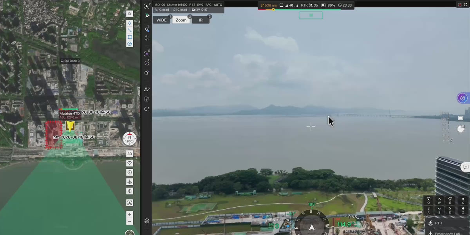Click the D right control key
Viewport: 470px width, 235px height.
(450, 210)
